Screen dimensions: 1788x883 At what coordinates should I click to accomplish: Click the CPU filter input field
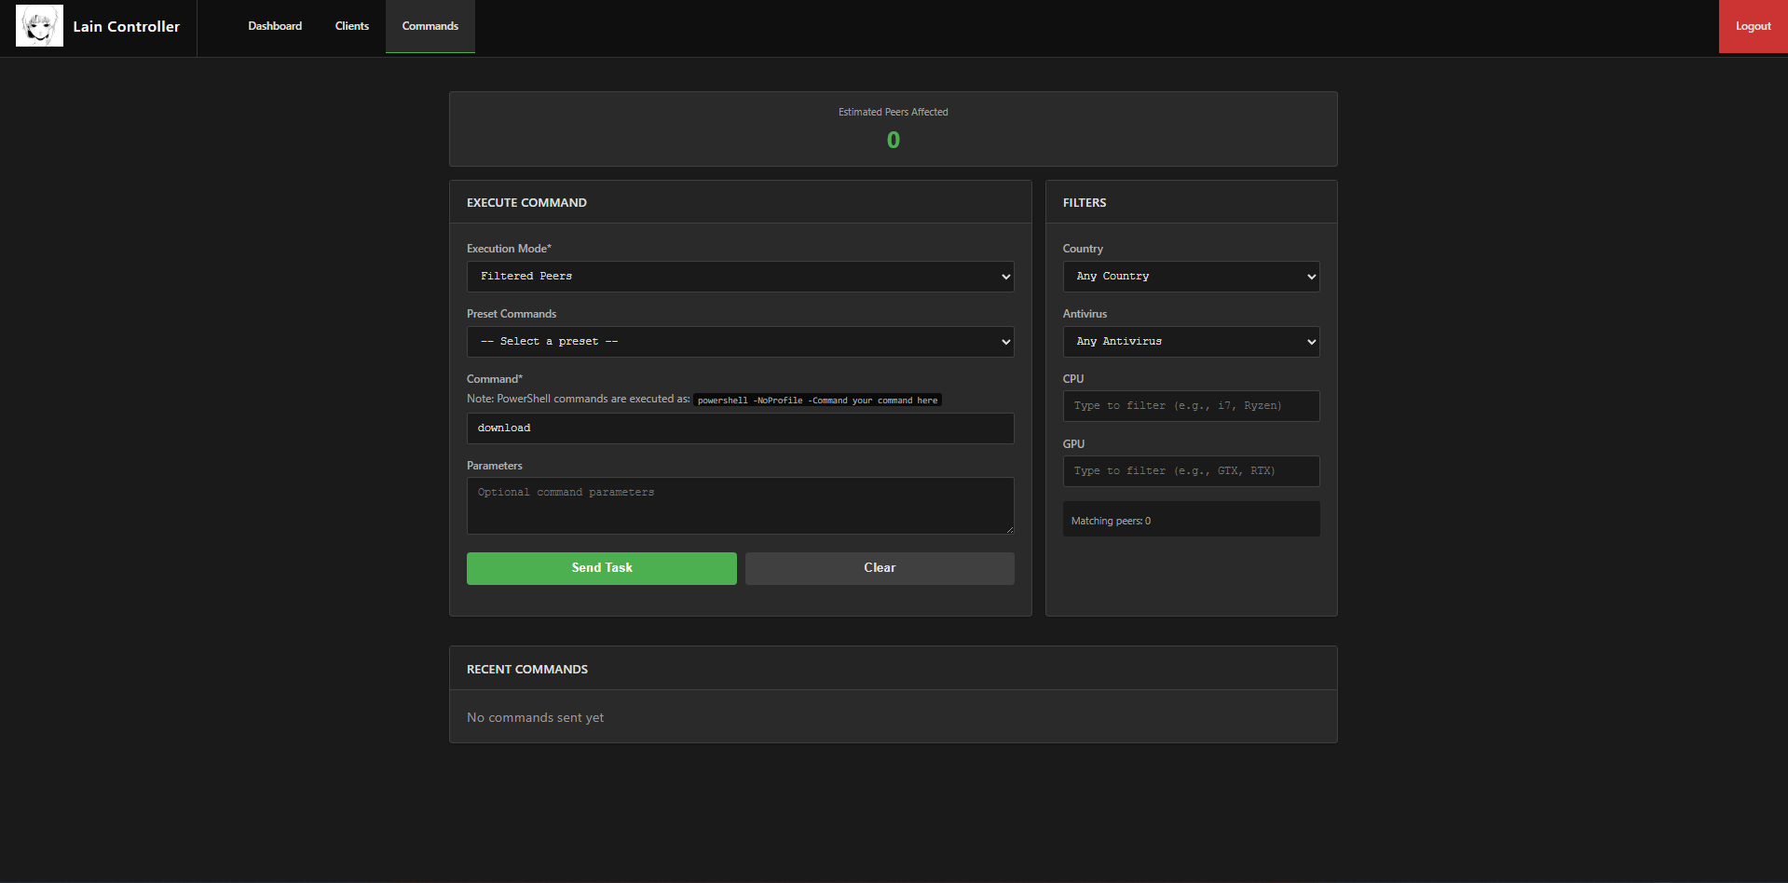point(1191,406)
